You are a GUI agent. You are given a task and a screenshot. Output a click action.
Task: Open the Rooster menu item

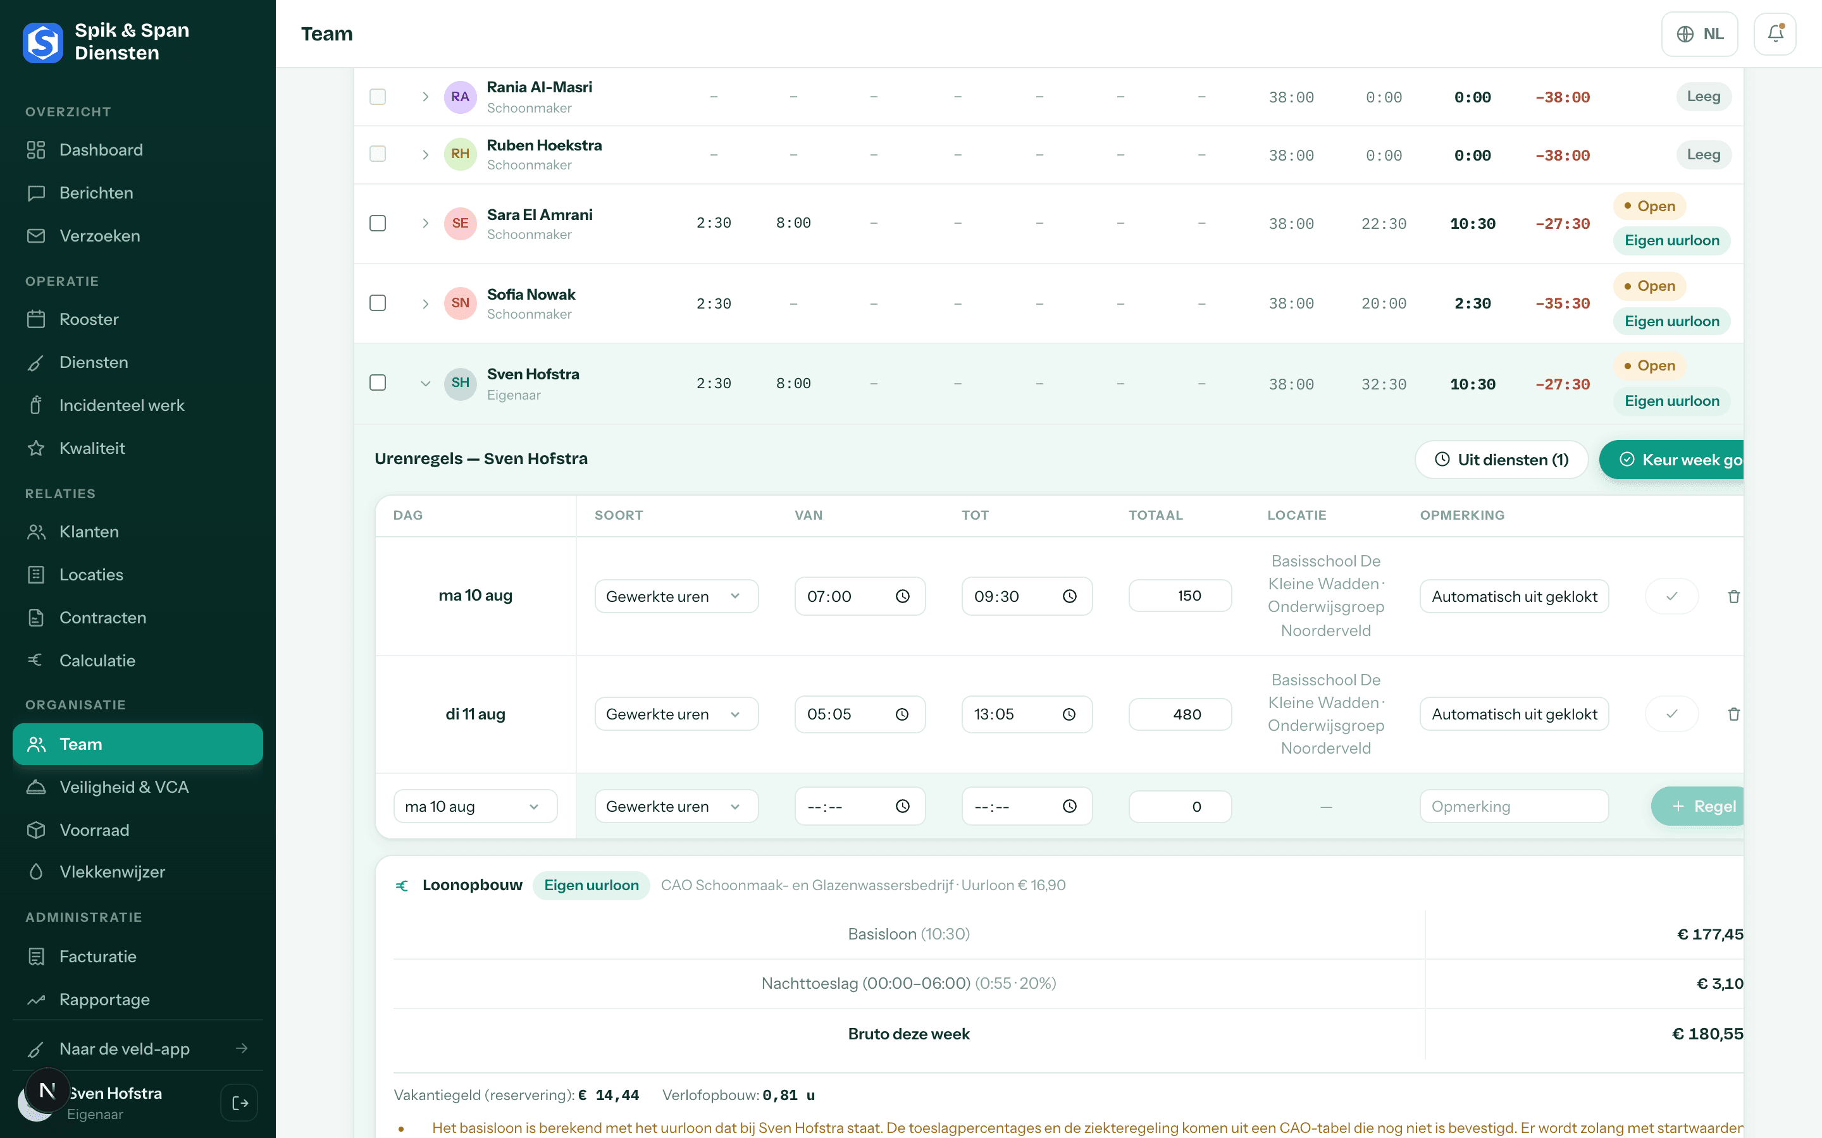tap(138, 319)
